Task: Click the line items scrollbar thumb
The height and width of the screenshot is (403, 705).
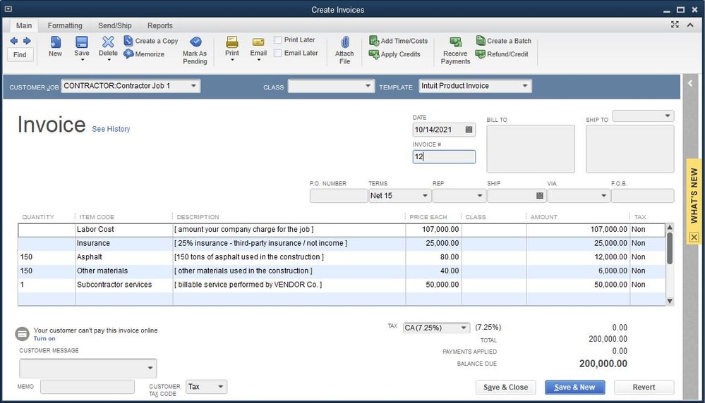Action: point(670,249)
